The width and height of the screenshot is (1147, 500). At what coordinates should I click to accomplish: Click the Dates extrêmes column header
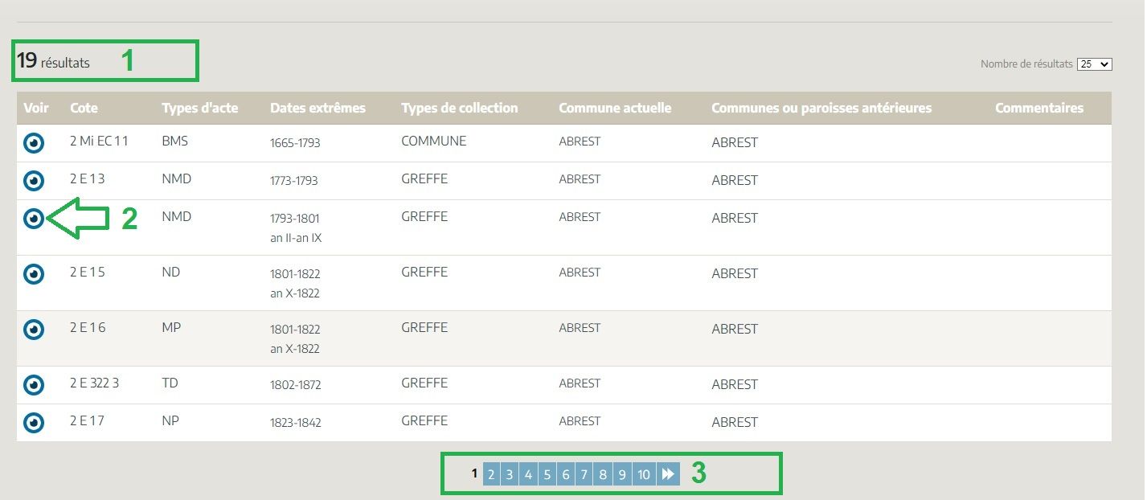click(317, 108)
